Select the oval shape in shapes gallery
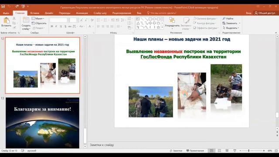279x157 pixels. [154, 19]
